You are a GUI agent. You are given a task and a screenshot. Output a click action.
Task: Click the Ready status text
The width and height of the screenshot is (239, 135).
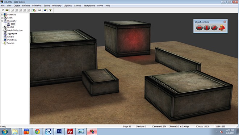click(x=3, y=126)
